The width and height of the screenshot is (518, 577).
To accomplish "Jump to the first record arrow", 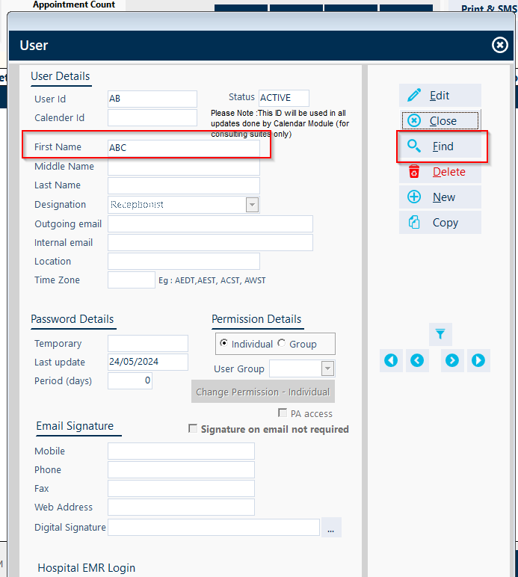I will (391, 361).
